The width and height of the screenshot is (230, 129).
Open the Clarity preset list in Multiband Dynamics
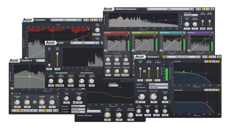click(169, 9)
